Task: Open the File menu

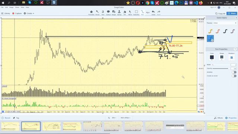Action: (x=2, y=7)
